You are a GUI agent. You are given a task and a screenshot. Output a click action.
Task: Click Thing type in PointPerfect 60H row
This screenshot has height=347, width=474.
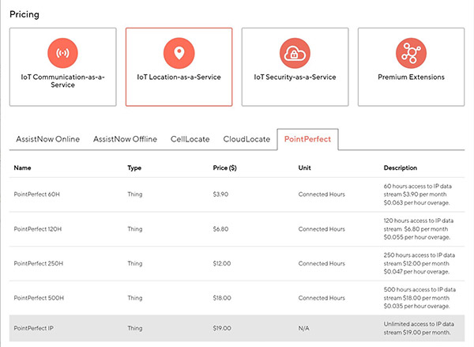tap(135, 194)
